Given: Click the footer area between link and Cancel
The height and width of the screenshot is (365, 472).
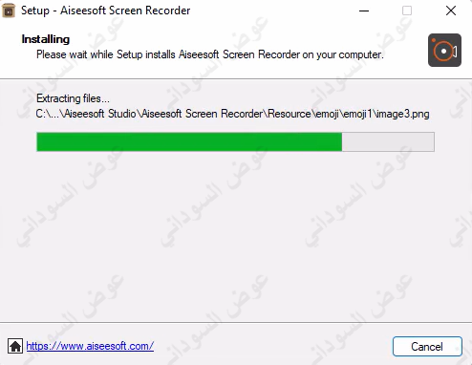Looking at the screenshot, I should click(x=273, y=346).
